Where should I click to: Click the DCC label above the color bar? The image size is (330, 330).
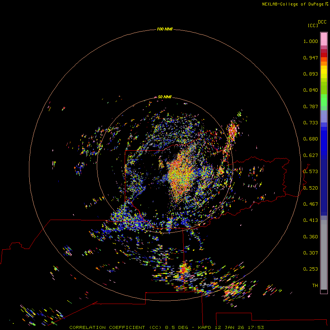[322, 22]
